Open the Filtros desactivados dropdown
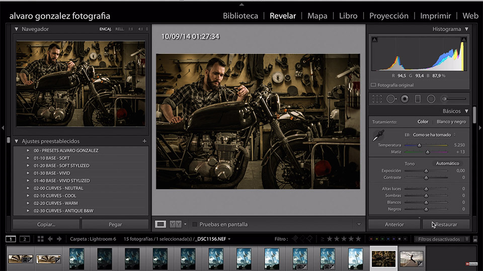483x271 pixels. [442, 239]
